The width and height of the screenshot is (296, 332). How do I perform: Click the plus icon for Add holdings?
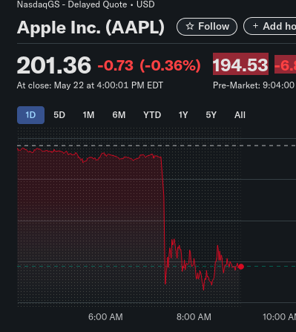click(255, 26)
